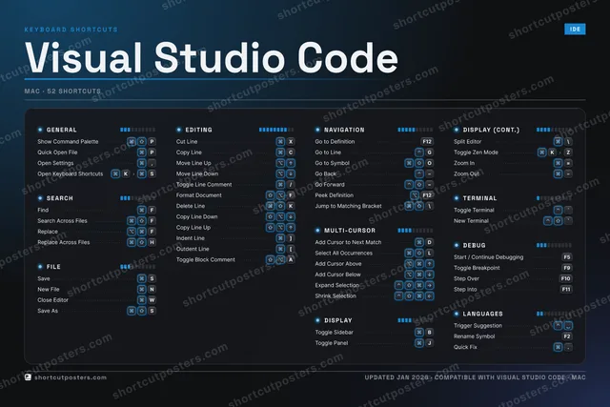Click the Z key in the Toggle Zen Mode row

pyautogui.click(x=568, y=153)
